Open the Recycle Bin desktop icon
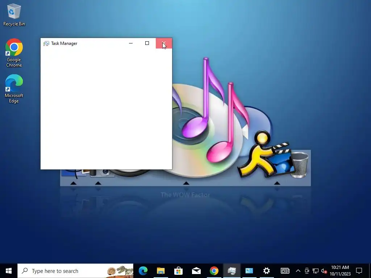 [x=14, y=14]
